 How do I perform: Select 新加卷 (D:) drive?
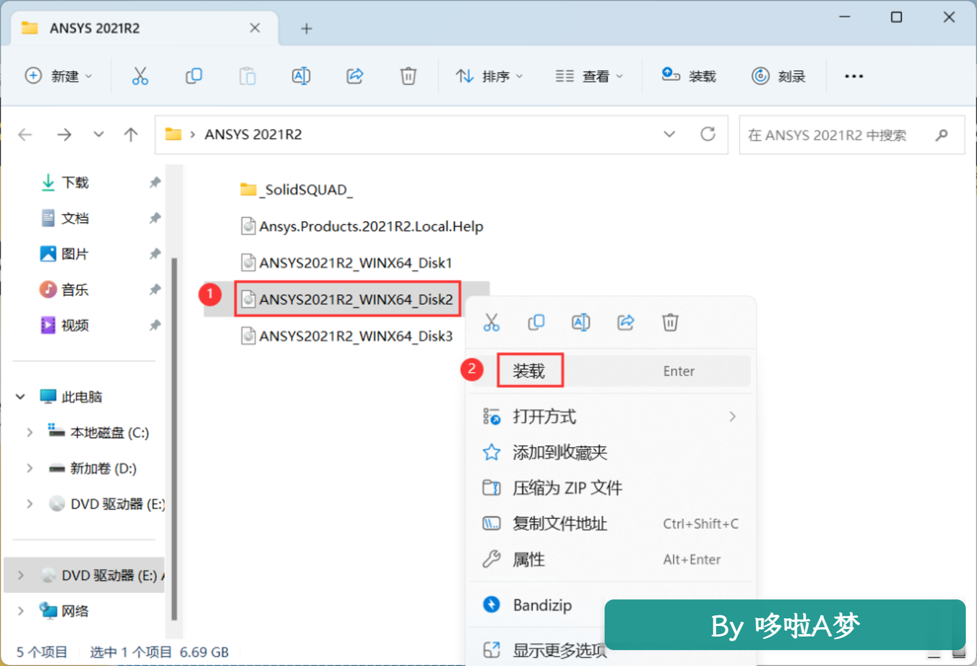pyautogui.click(x=103, y=468)
